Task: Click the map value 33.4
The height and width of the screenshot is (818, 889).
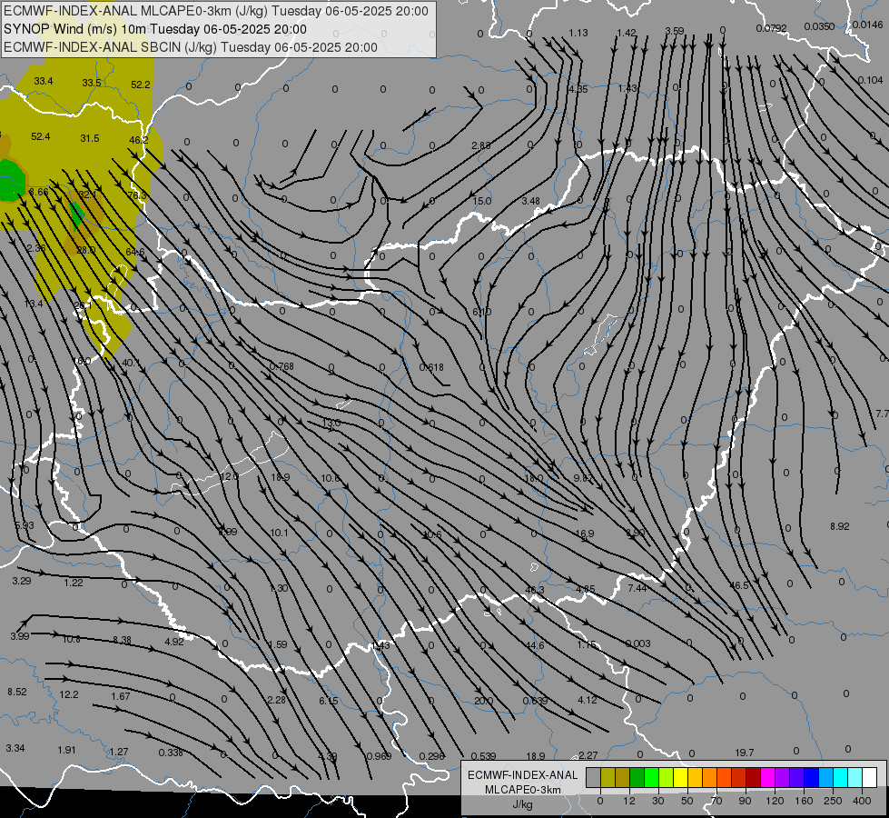Action: (44, 81)
